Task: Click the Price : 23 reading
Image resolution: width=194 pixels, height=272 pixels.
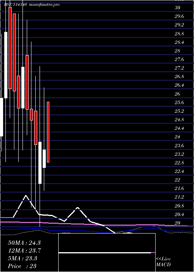Action: [23, 266]
